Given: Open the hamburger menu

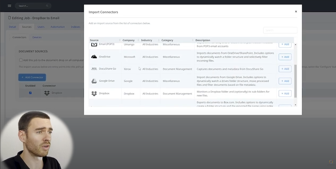Looking at the screenshot, I should click(9, 6).
